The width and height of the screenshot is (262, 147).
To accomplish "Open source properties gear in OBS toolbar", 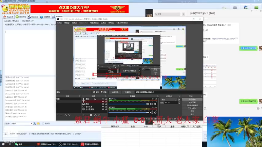I will click(96, 92).
